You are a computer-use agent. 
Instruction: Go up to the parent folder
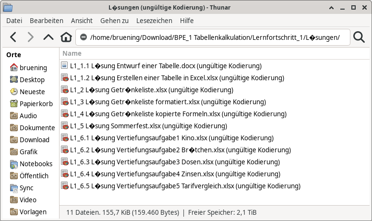point(48,37)
